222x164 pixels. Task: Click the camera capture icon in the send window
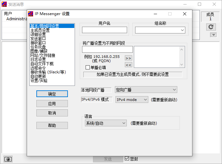tap(8, 159)
